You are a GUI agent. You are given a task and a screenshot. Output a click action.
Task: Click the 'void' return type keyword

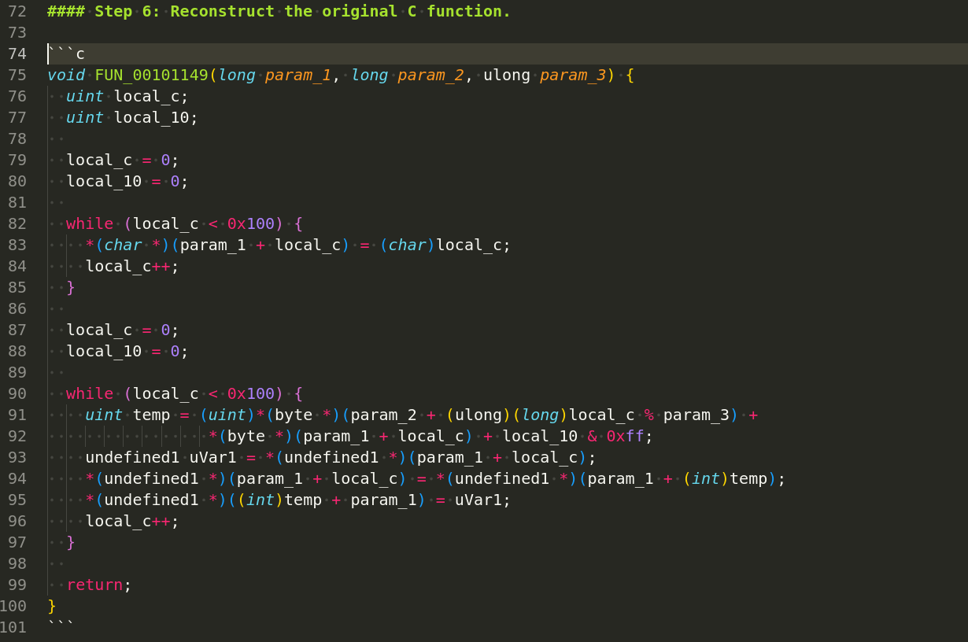(66, 75)
